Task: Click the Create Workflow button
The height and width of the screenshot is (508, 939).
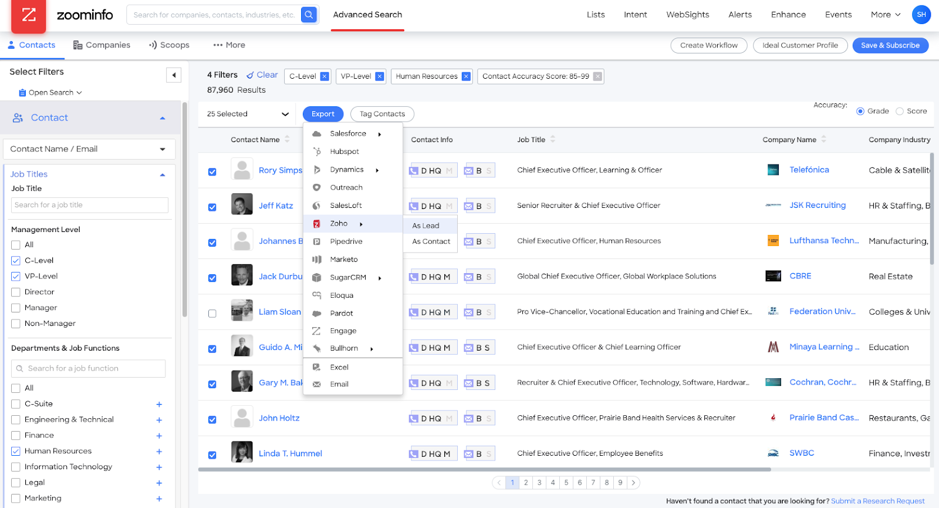Action: click(x=709, y=45)
